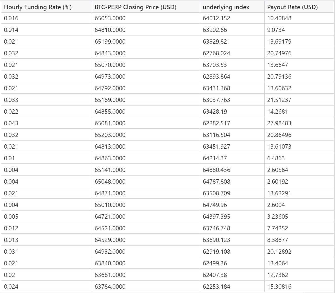This screenshot has height=293, width=336.
Task: Click underlying index value 63829.821
Action: point(216,42)
